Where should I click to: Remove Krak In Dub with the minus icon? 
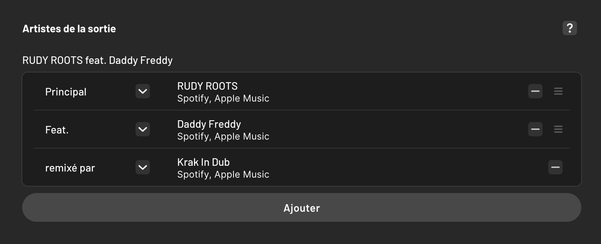click(555, 167)
